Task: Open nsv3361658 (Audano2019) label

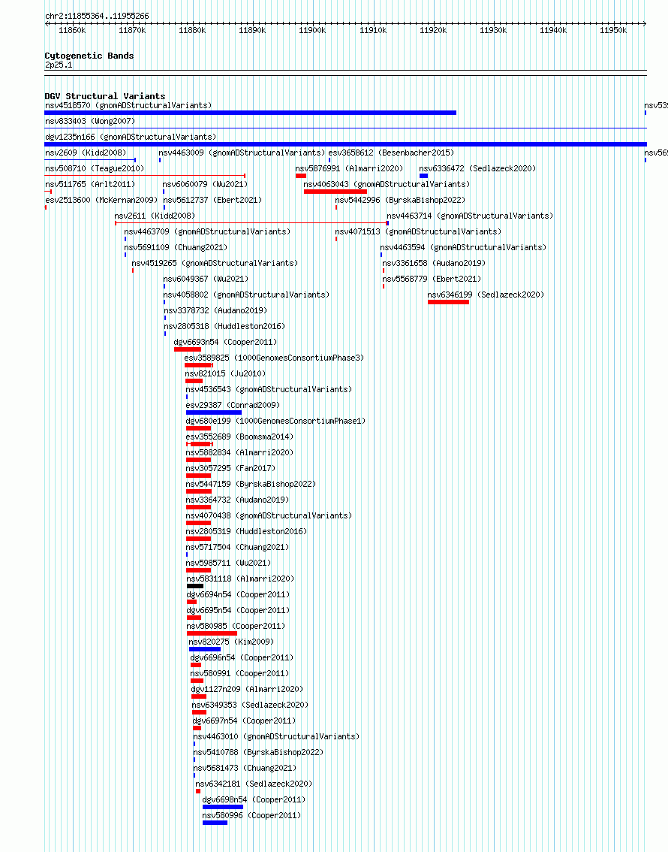Action: click(434, 263)
